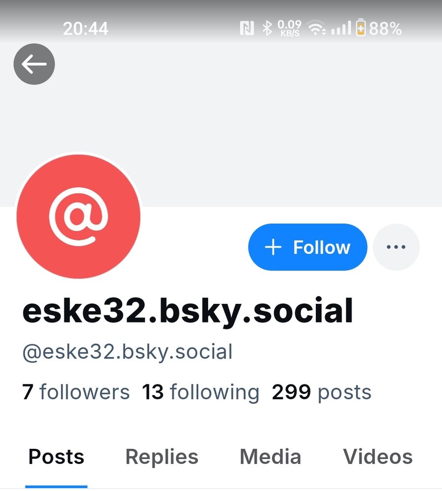442x491 pixels.
Task: Follow eske32.bsky.social
Action: click(x=307, y=247)
